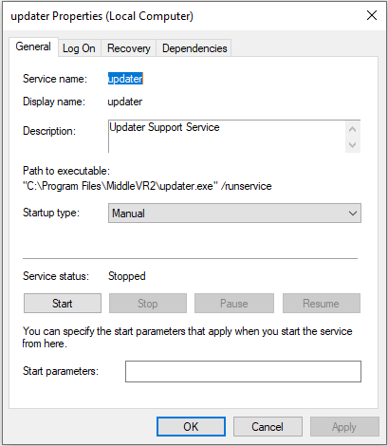Cancel the properties dialog

268,427
